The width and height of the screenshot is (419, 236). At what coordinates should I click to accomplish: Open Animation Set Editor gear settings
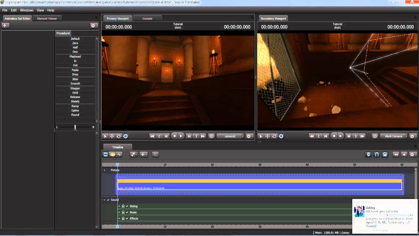(x=94, y=26)
